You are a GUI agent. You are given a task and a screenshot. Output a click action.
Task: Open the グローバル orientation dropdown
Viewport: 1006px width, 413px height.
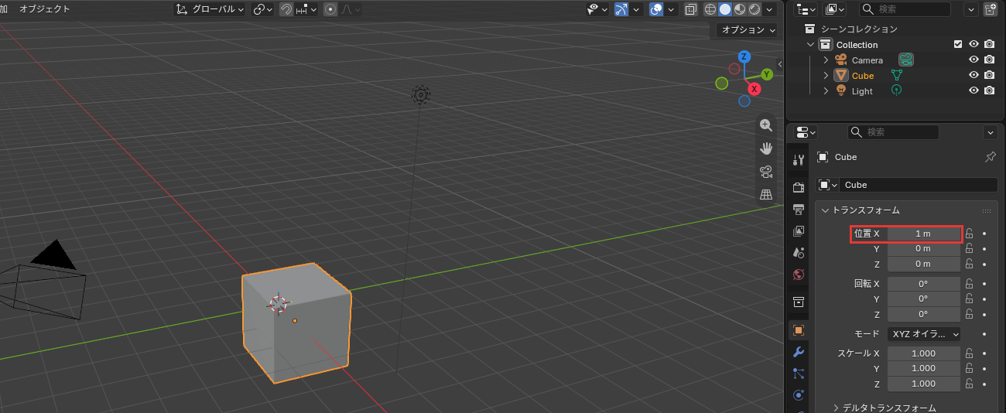[x=209, y=9]
